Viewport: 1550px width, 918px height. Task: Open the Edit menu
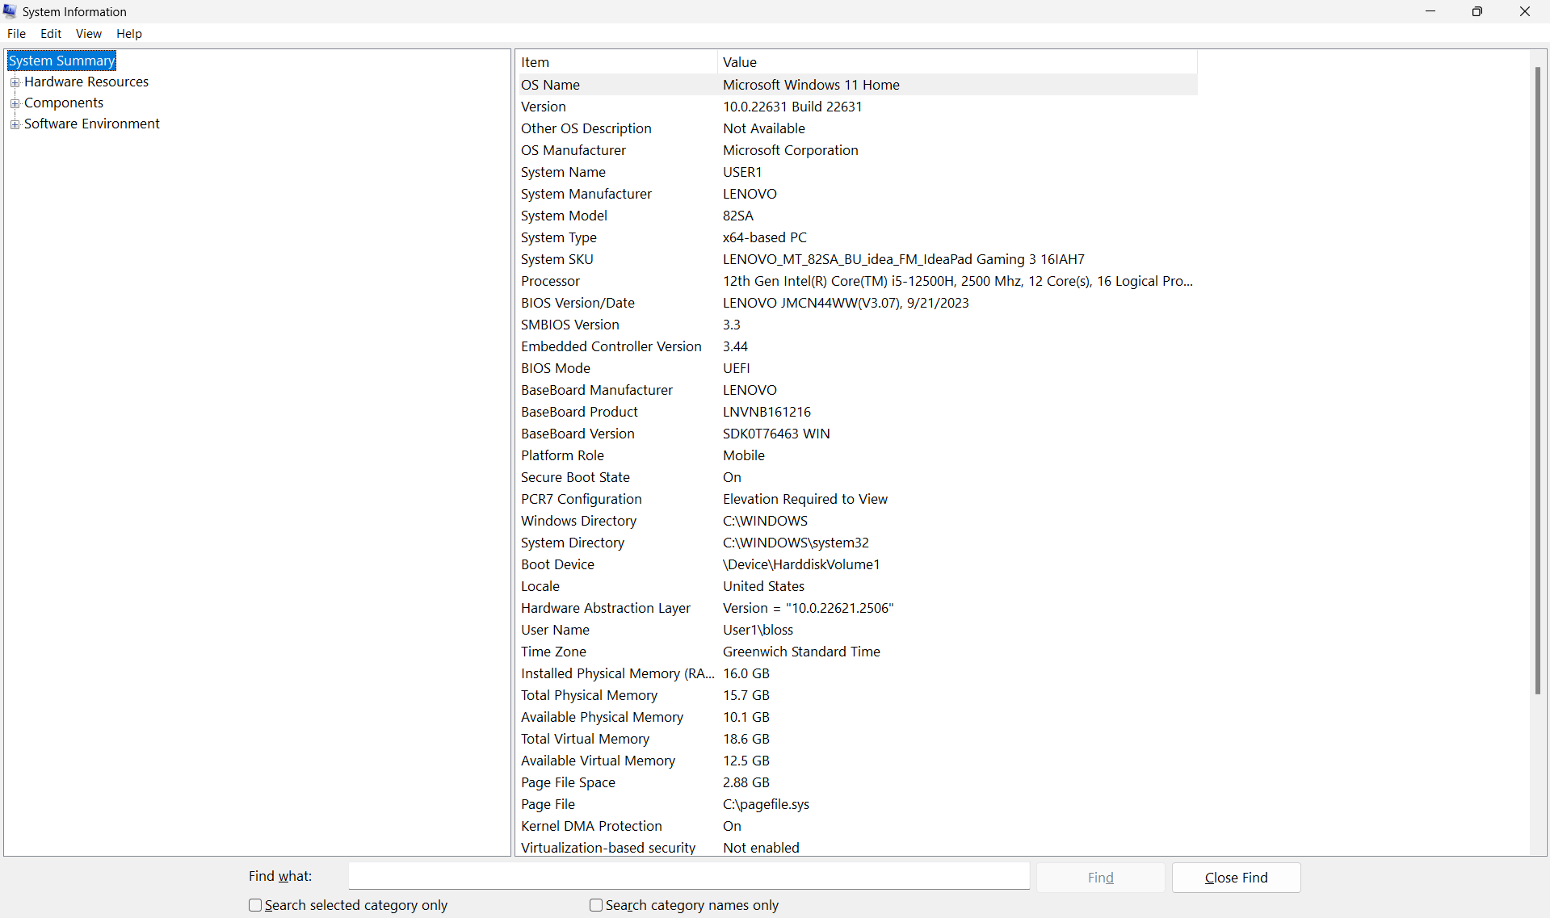[50, 33]
